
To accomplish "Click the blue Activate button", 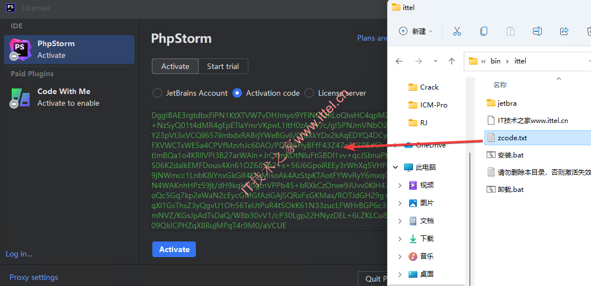I will click(174, 249).
